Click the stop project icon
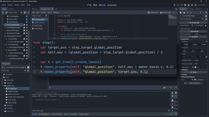 [x=182, y=5]
